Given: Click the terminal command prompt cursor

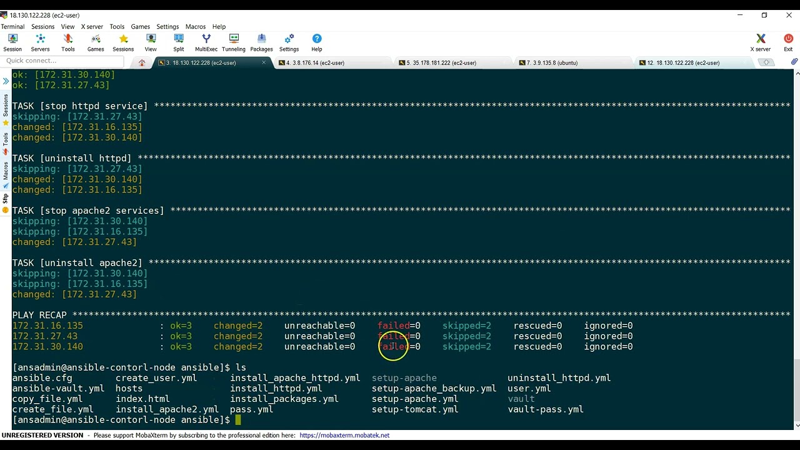Looking at the screenshot, I should (x=237, y=420).
